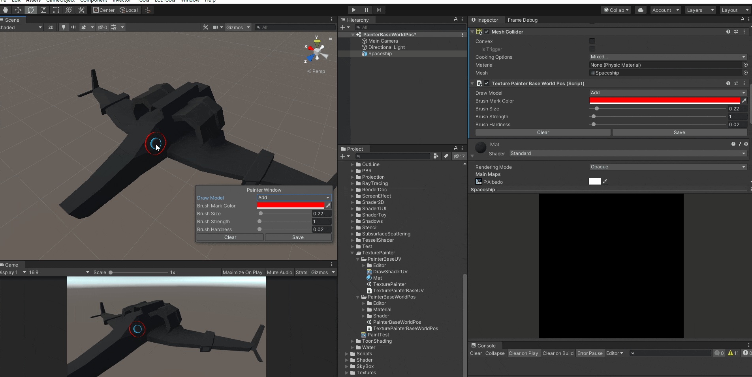Click red Brush Mark Color swatch in Inspector

click(665, 101)
